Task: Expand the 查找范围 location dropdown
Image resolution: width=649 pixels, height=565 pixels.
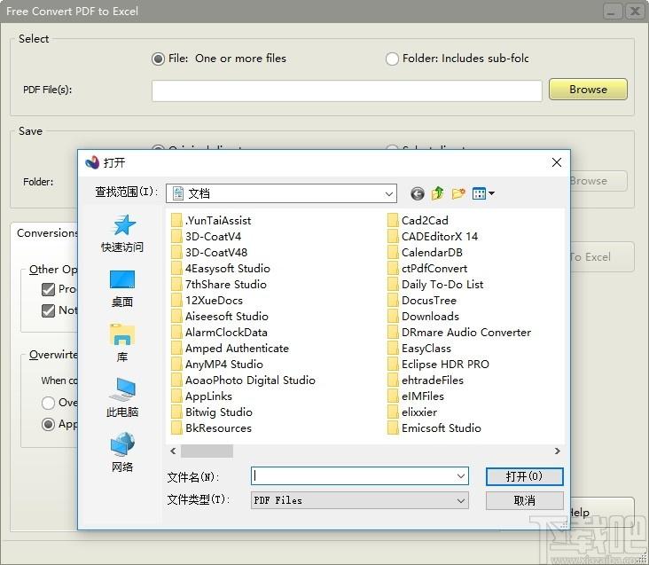Action: [x=388, y=193]
